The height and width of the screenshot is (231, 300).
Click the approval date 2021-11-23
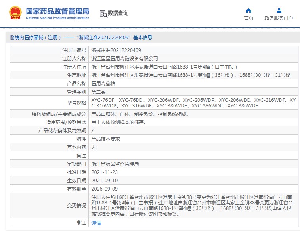coord(105,172)
